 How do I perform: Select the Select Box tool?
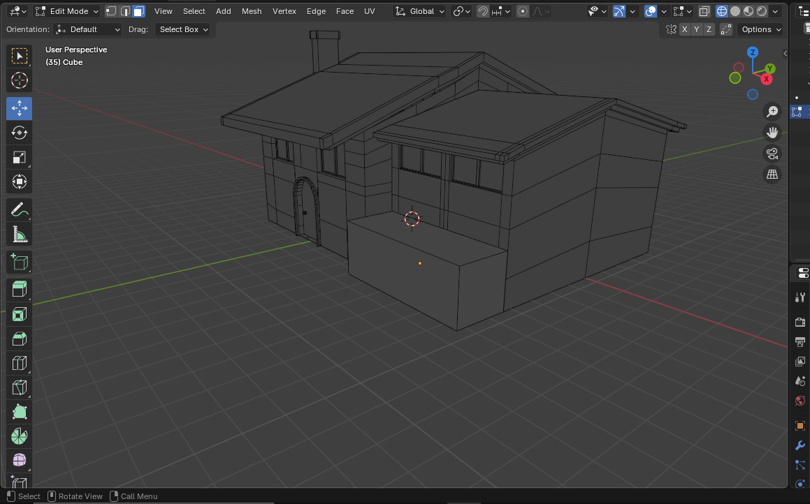click(19, 56)
